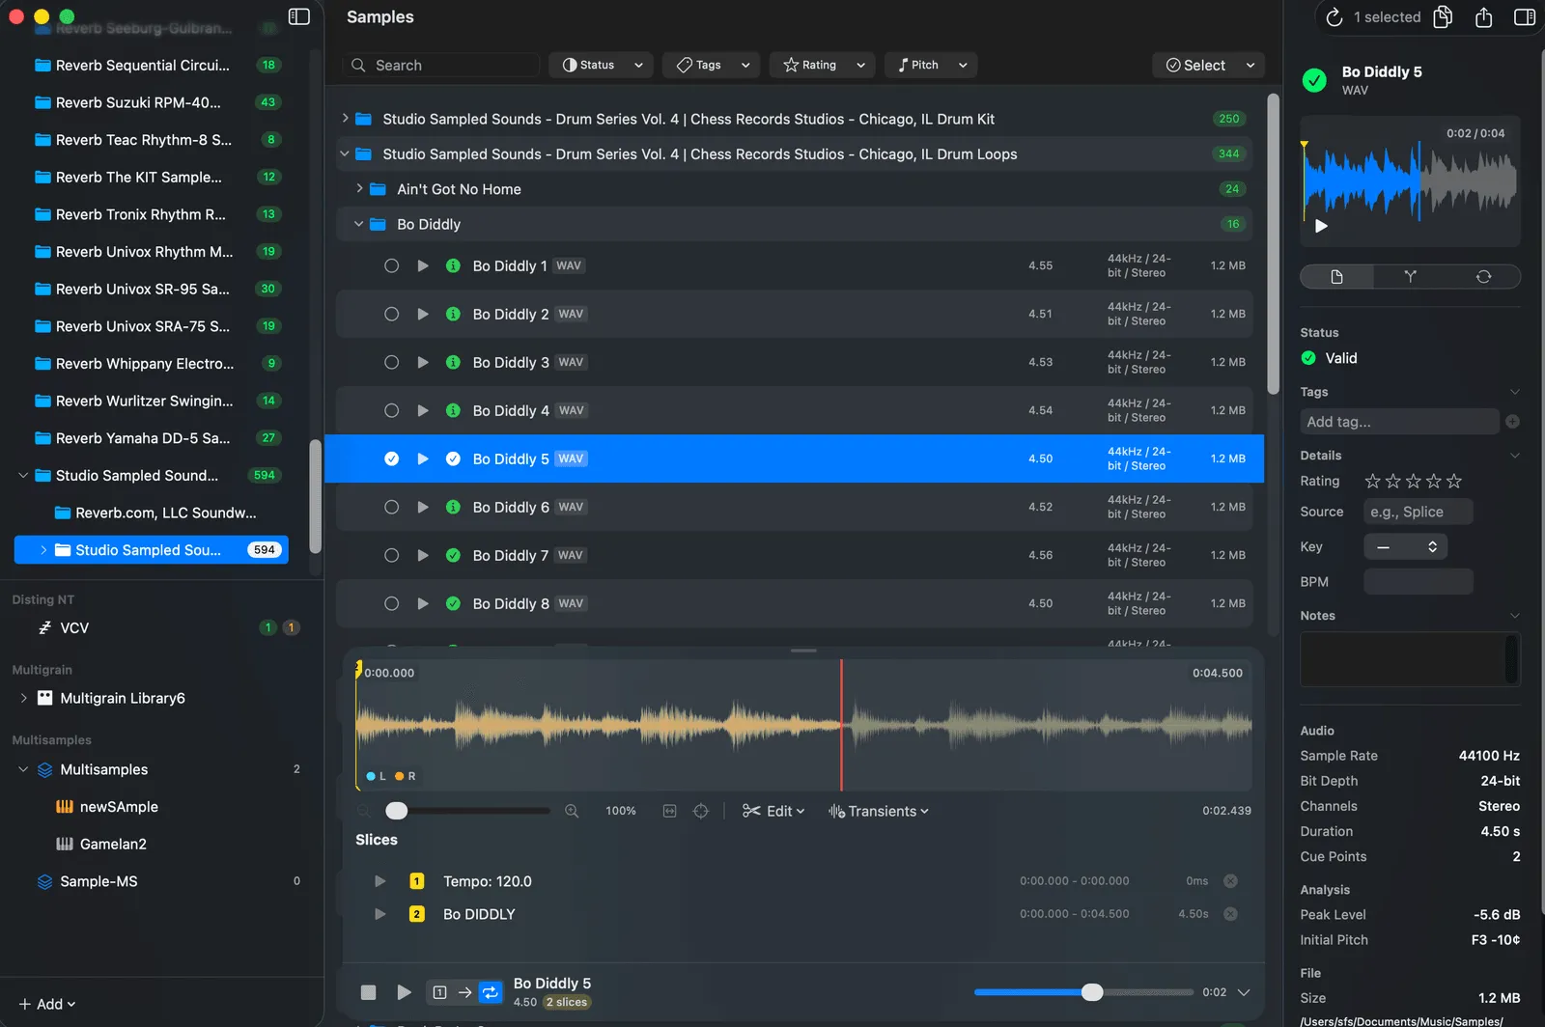Open the newSAmple multisample
The image size is (1545, 1027).
[x=119, y=807]
